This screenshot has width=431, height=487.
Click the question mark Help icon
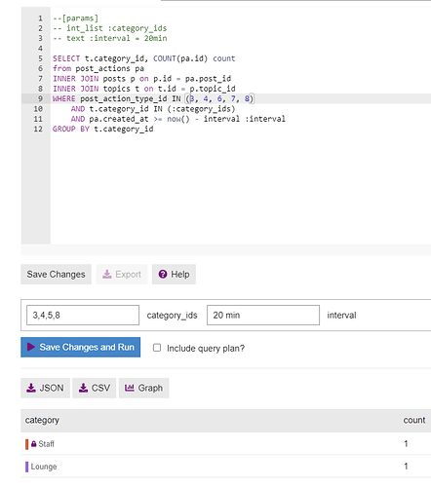tap(163, 275)
